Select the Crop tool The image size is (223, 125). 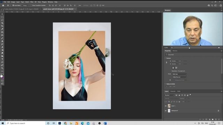pyautogui.click(x=2, y=26)
